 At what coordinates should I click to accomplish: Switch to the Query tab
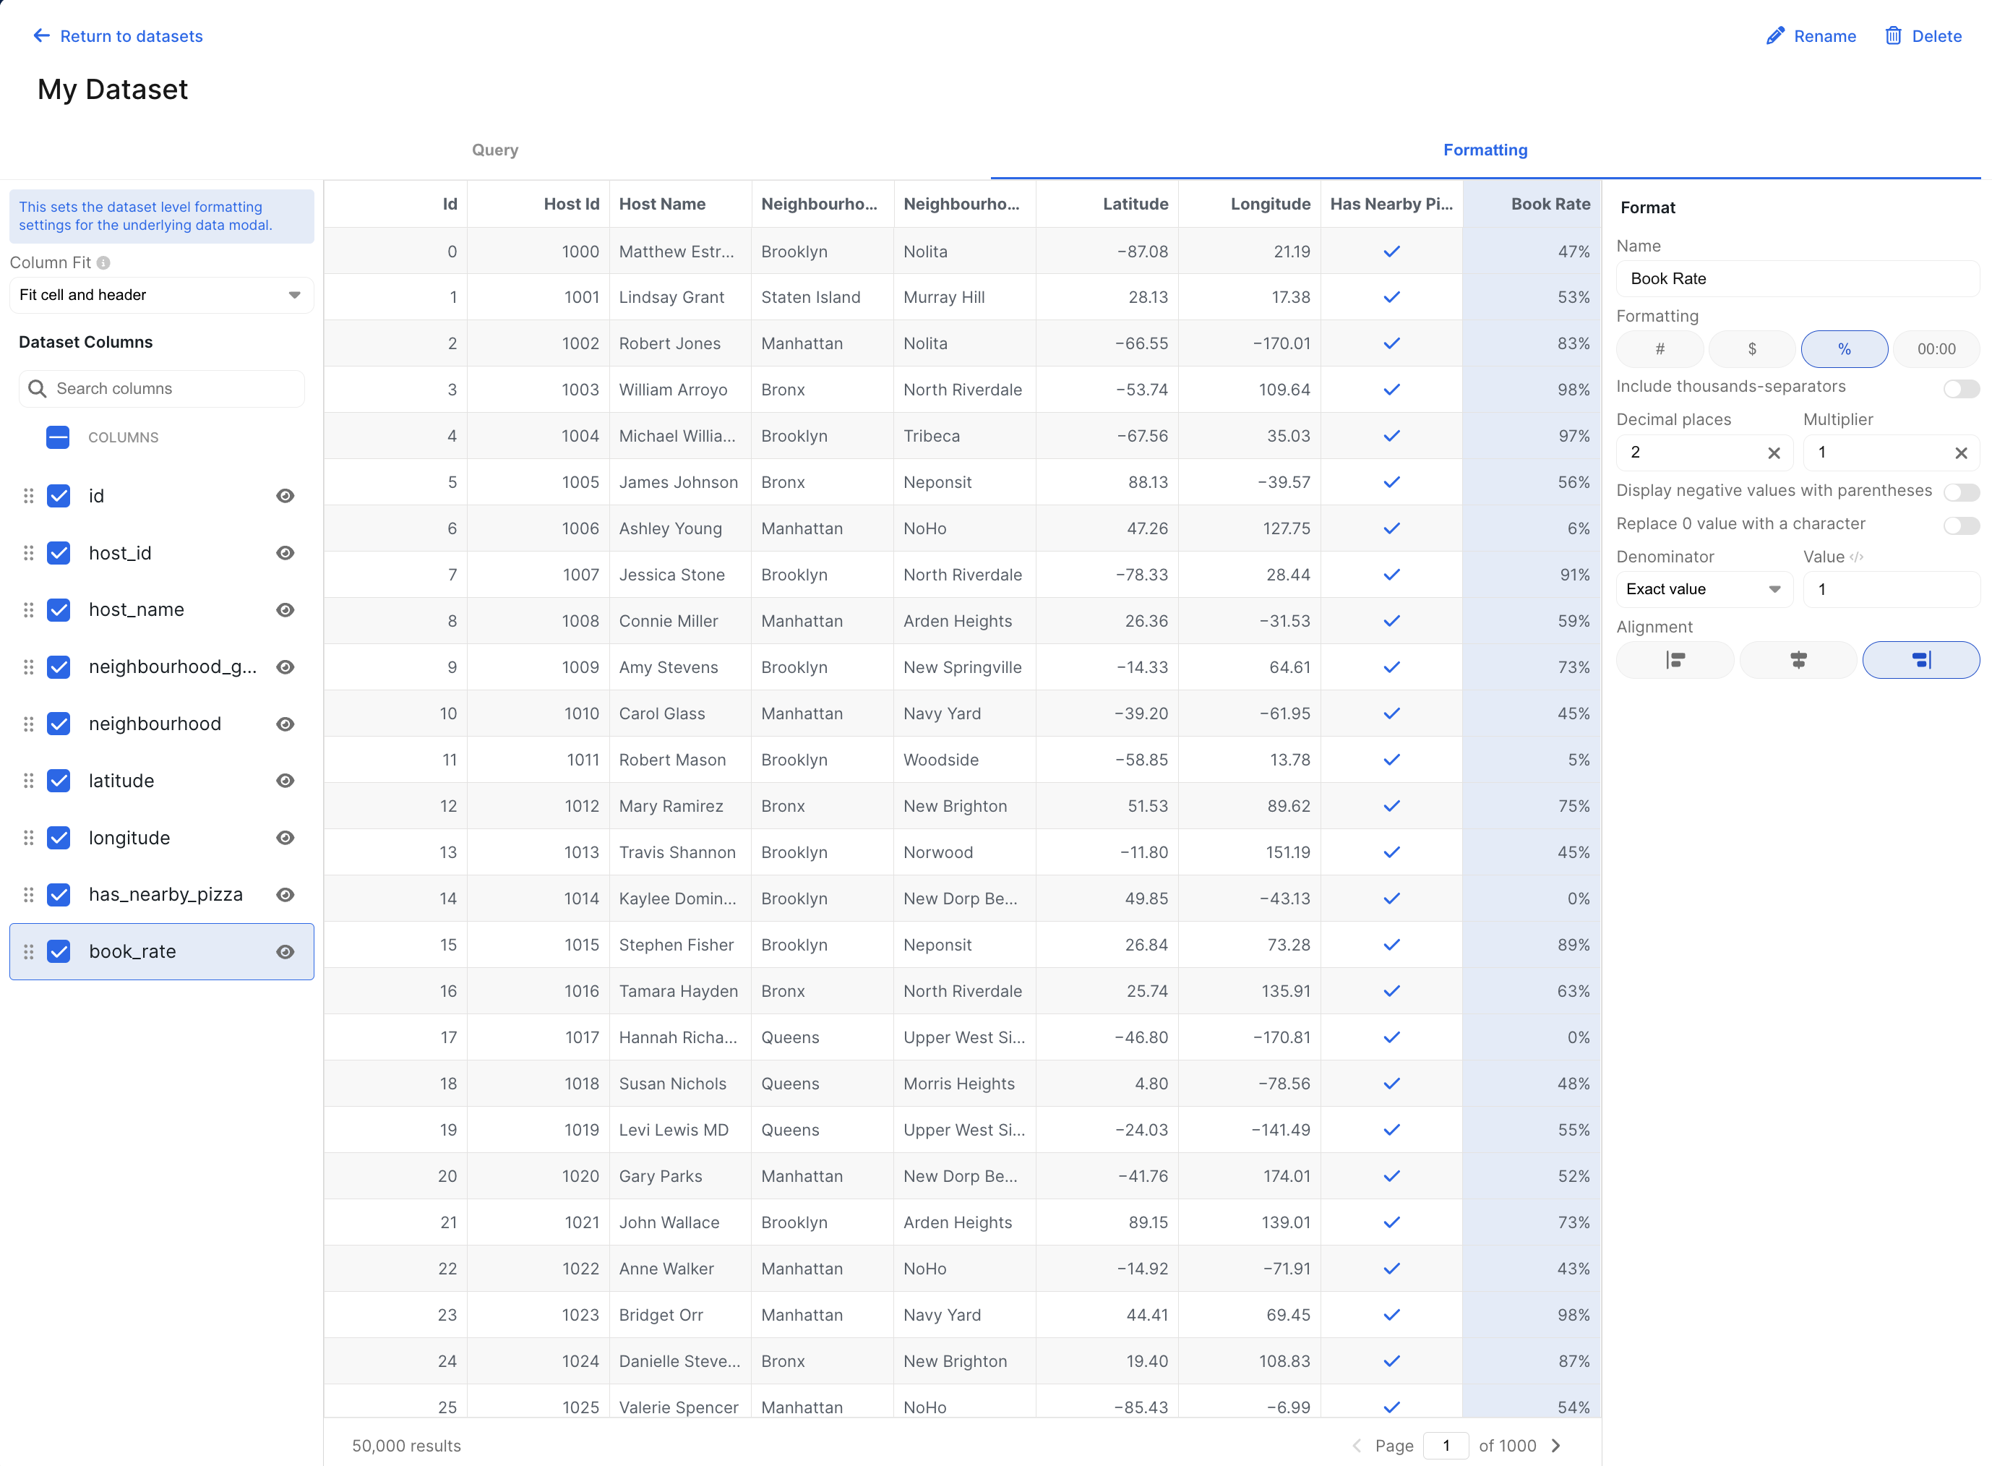494,149
